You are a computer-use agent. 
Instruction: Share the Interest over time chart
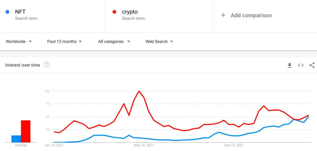pyautogui.click(x=312, y=65)
